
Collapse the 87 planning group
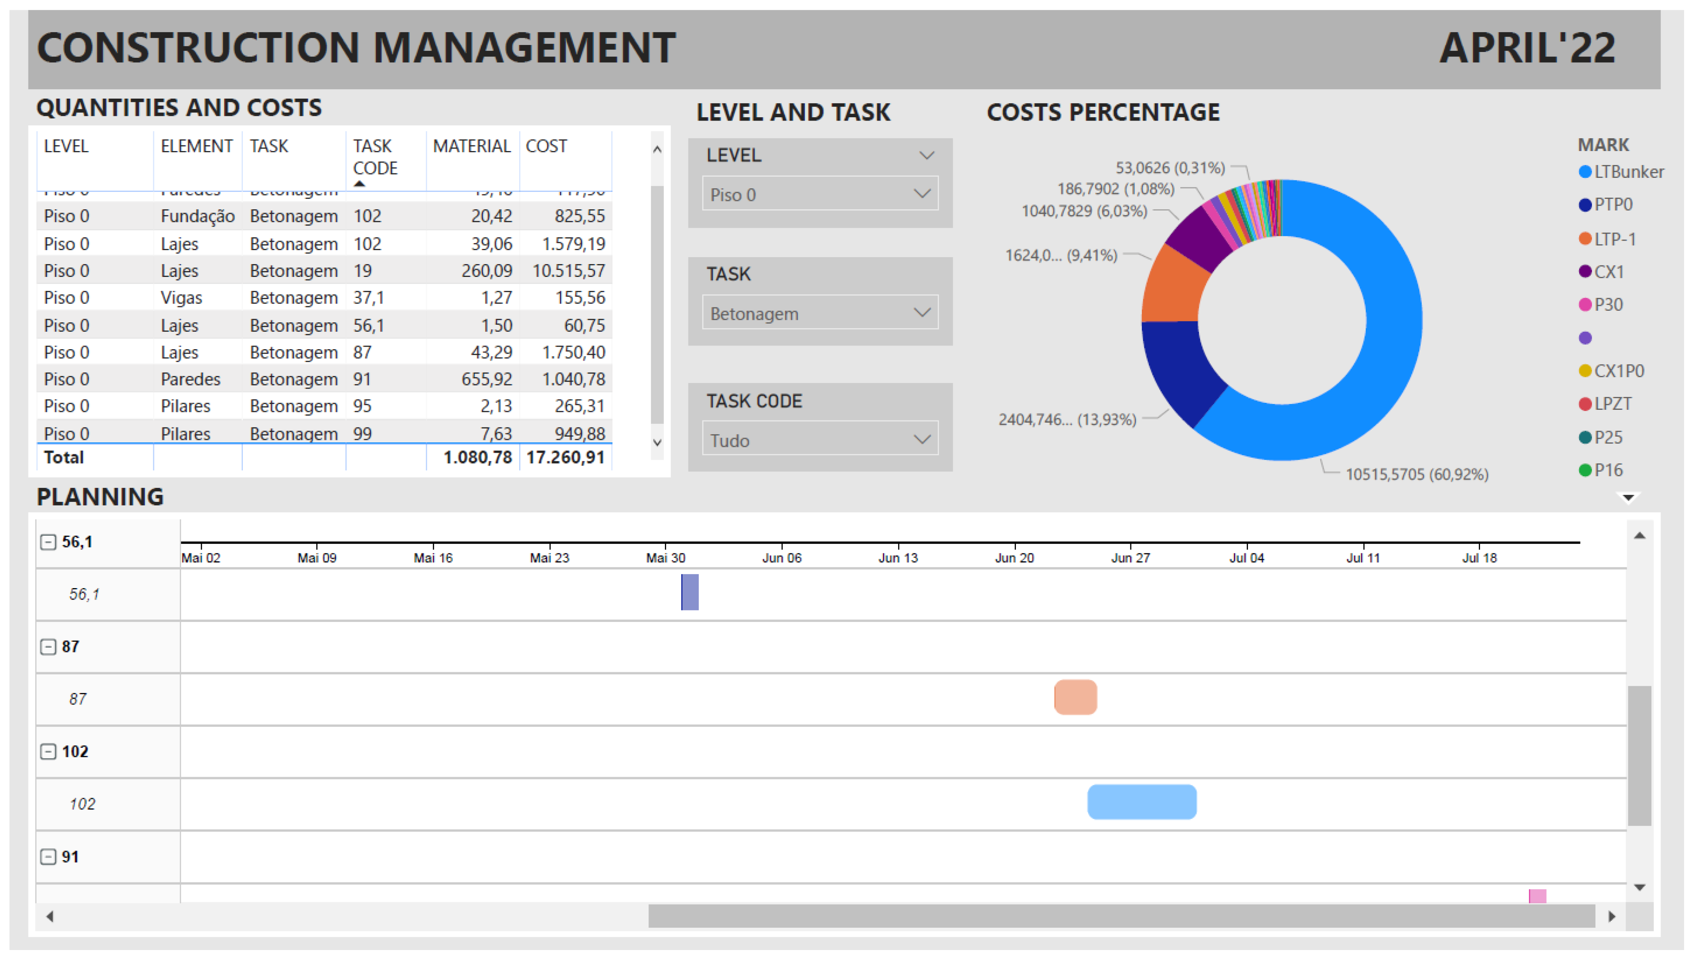pos(47,646)
